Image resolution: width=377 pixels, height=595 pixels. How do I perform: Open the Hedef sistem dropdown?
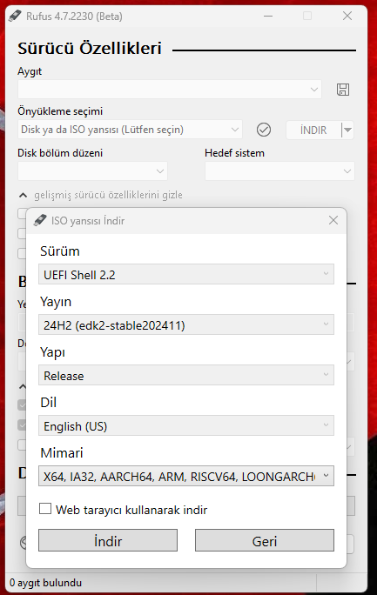point(279,171)
